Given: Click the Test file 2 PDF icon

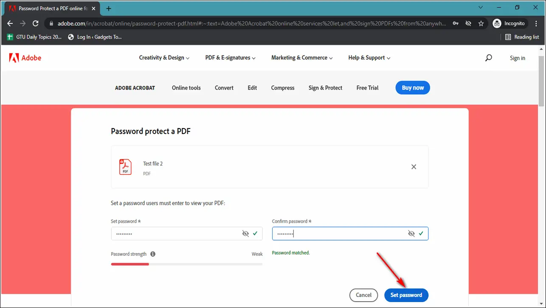Looking at the screenshot, I should point(125,167).
